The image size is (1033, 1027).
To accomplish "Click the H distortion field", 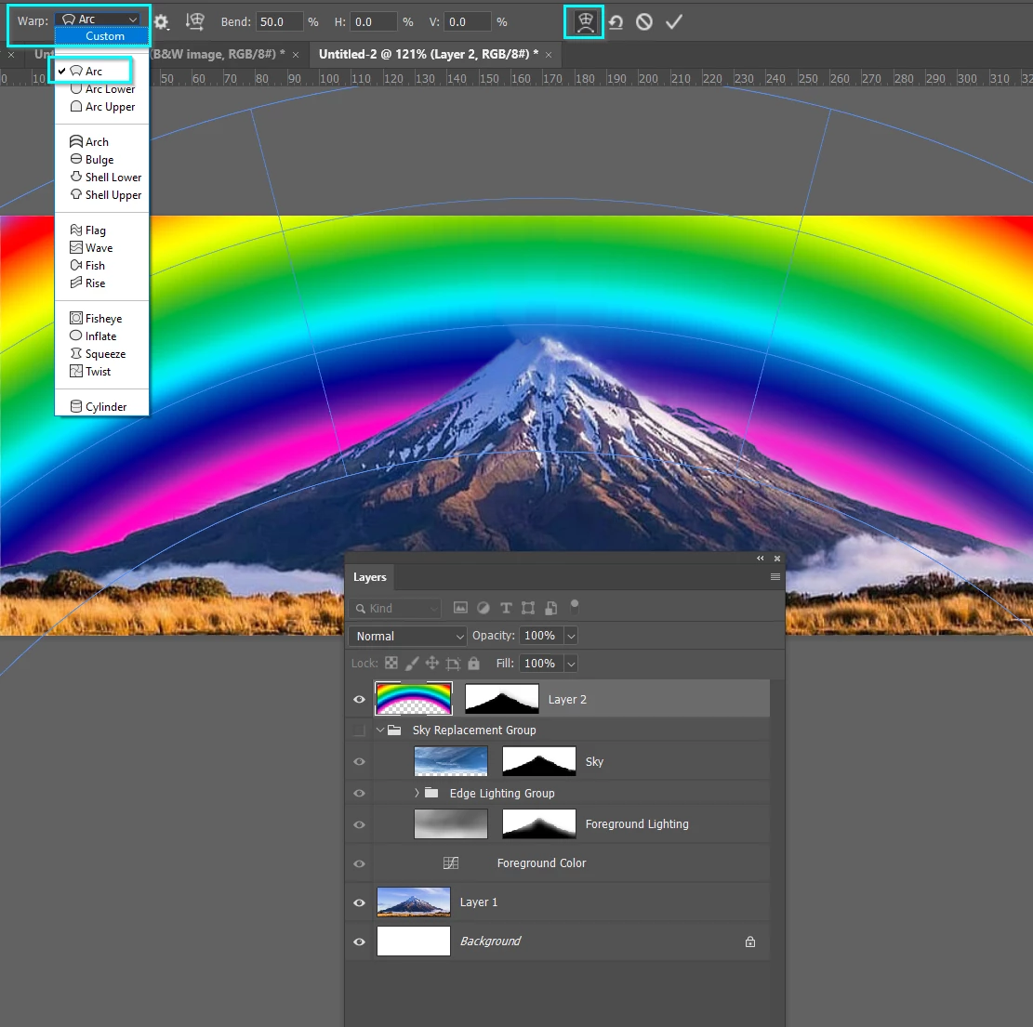I will pos(374,21).
